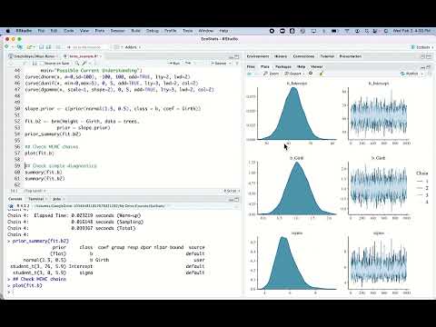Switch to the Jobs tab
The height and width of the screenshot is (327, 436).
point(57,199)
